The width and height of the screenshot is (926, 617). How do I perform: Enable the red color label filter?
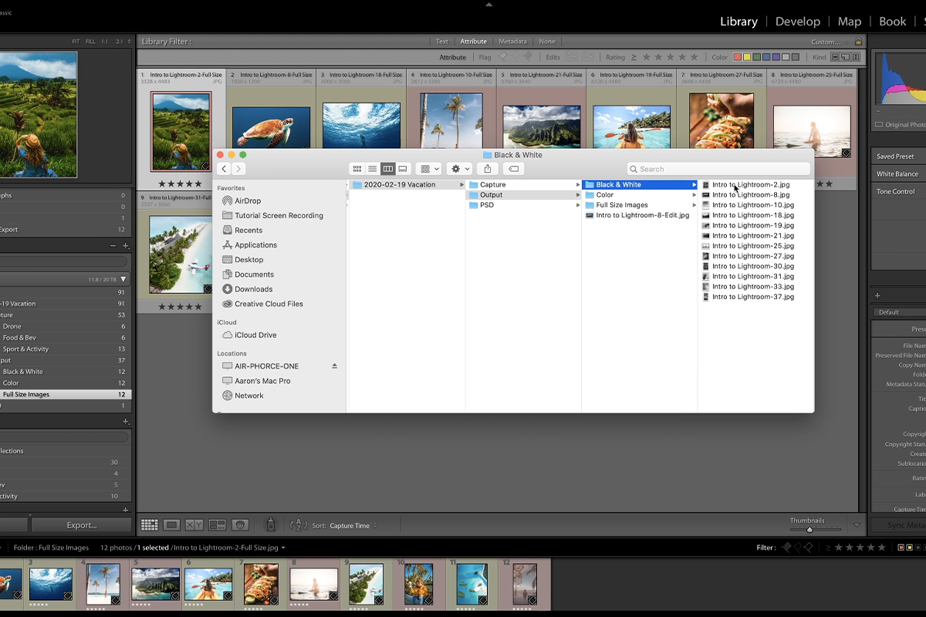738,57
